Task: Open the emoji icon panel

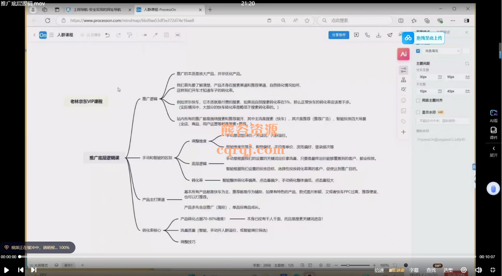Action: (x=403, y=100)
